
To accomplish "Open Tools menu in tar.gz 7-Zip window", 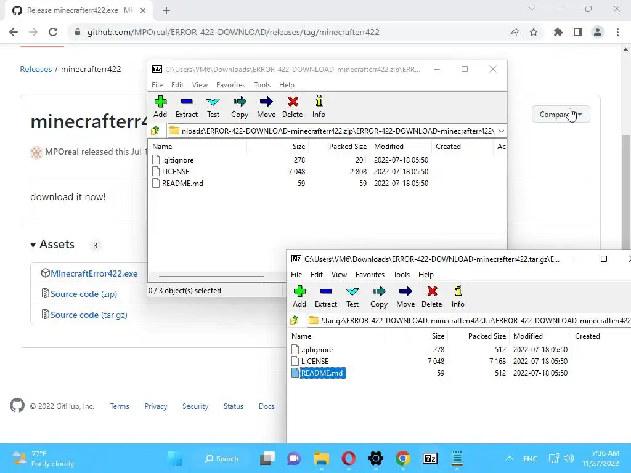I will point(401,275).
